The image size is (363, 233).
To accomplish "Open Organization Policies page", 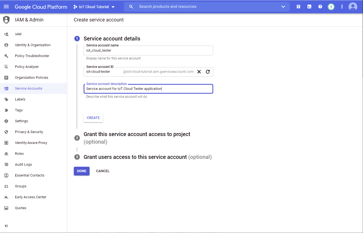I will click(33, 78).
